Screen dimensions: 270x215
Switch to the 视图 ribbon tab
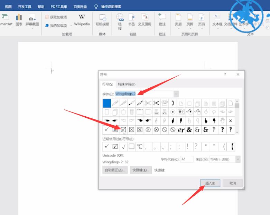[8, 7]
